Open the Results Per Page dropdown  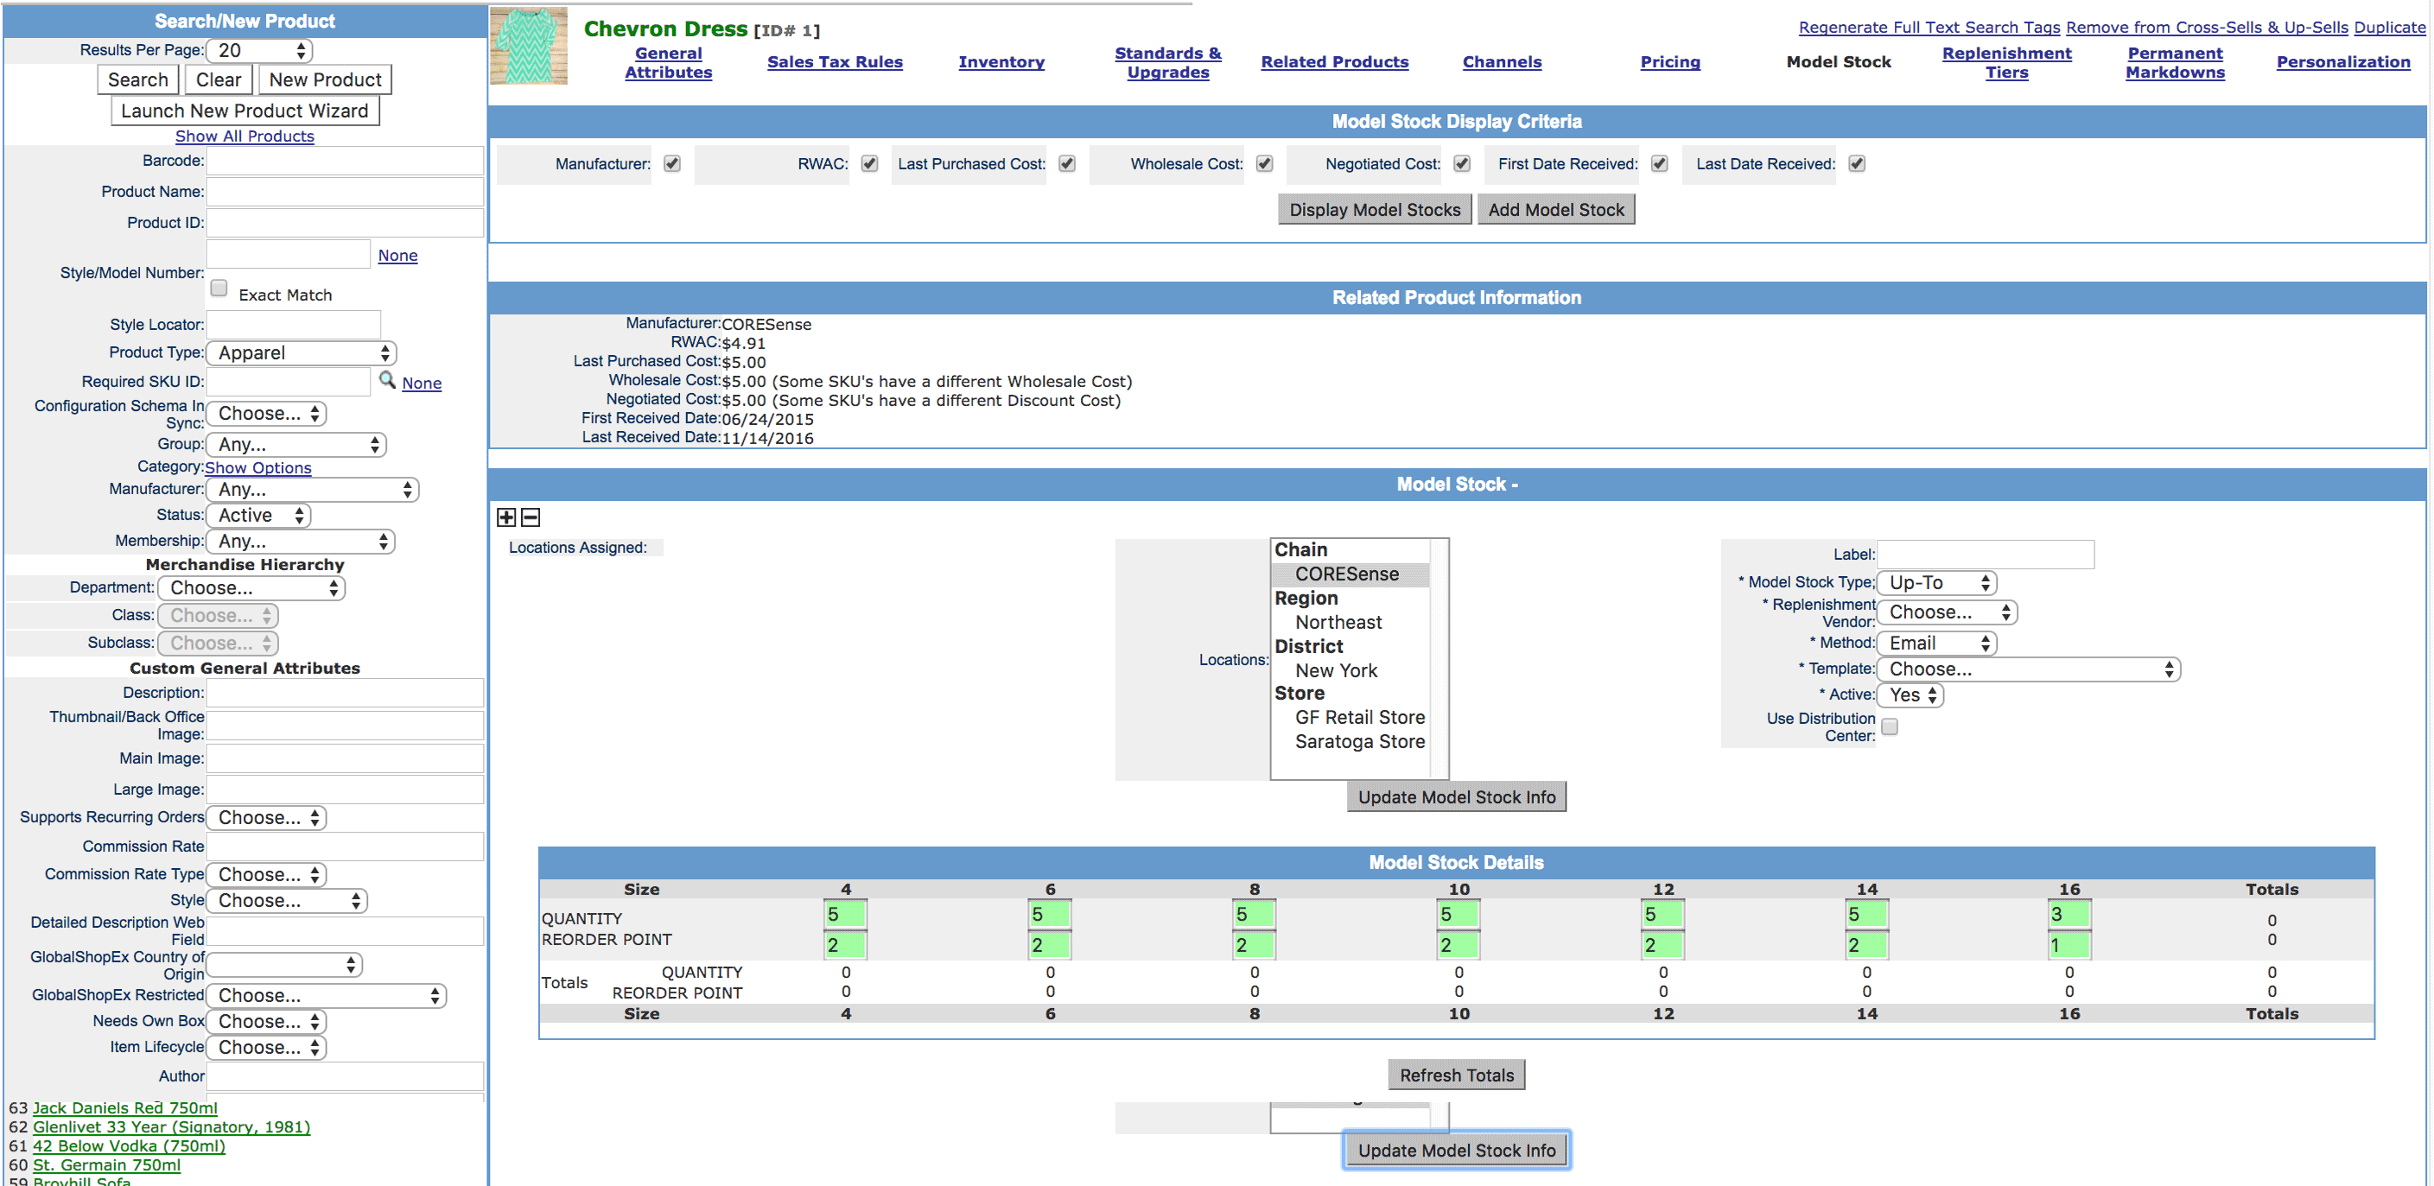coord(260,51)
